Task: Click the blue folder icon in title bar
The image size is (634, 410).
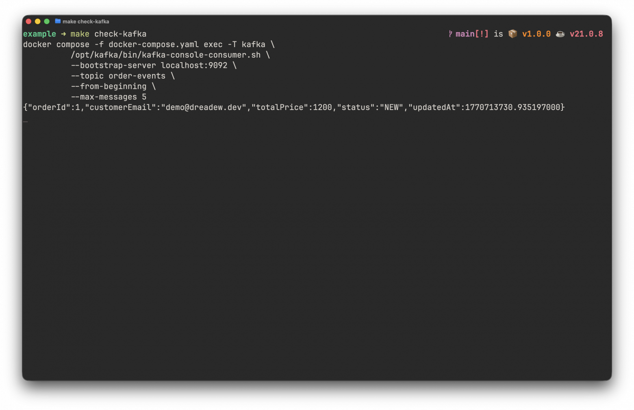Action: 58,21
